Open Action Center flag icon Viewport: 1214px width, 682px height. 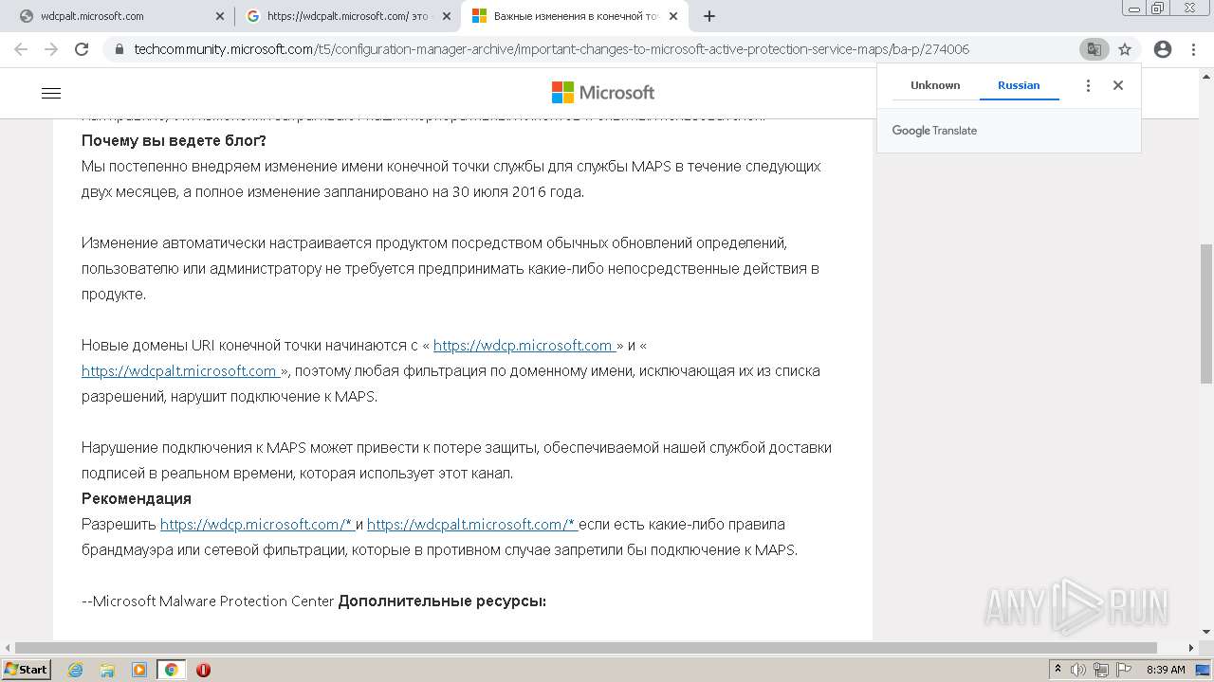(1123, 670)
